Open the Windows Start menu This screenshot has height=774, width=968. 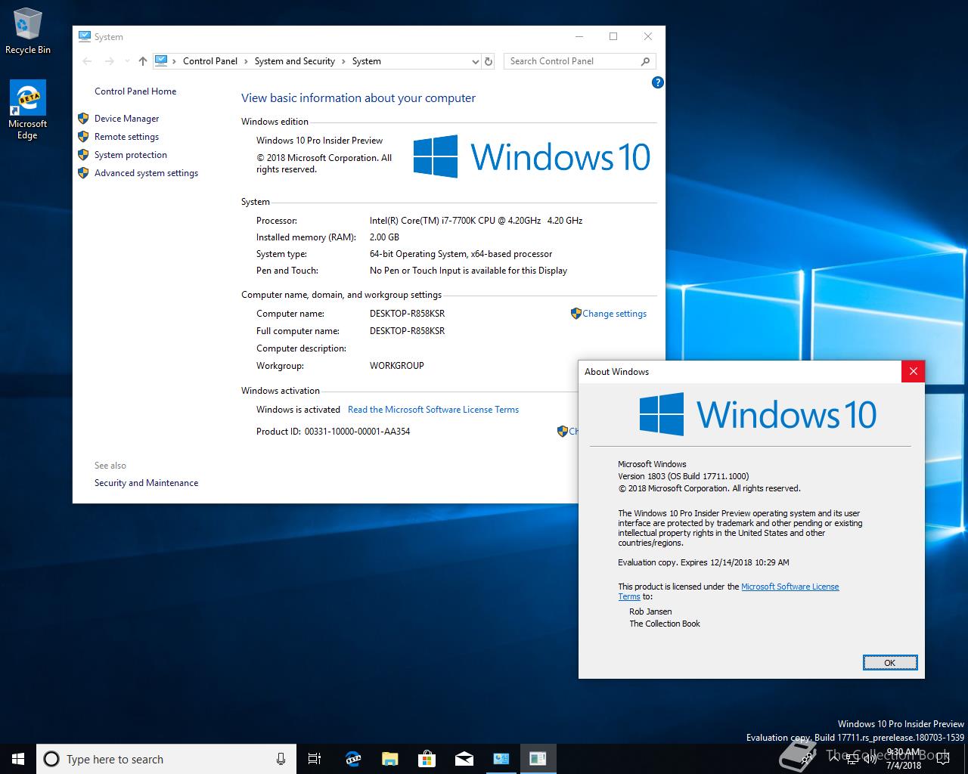pos(18,759)
